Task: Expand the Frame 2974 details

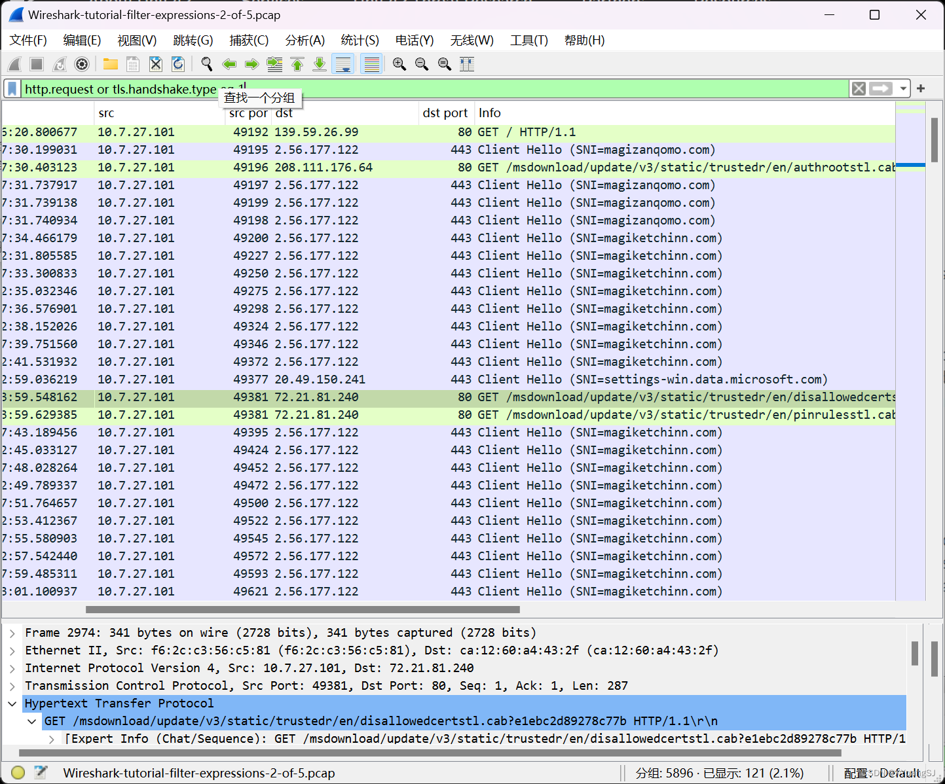Action: tap(12, 633)
